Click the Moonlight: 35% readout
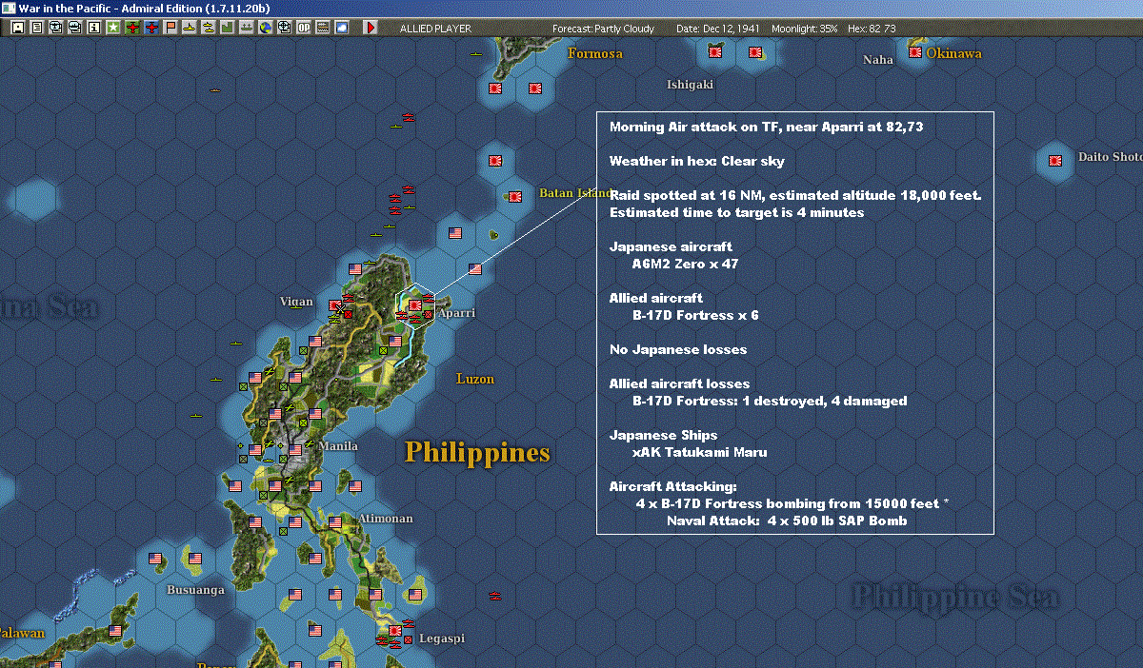 click(804, 29)
